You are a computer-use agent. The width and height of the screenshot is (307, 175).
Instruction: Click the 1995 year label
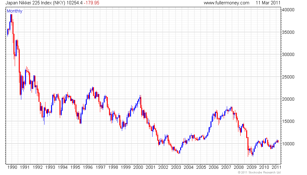75,167
